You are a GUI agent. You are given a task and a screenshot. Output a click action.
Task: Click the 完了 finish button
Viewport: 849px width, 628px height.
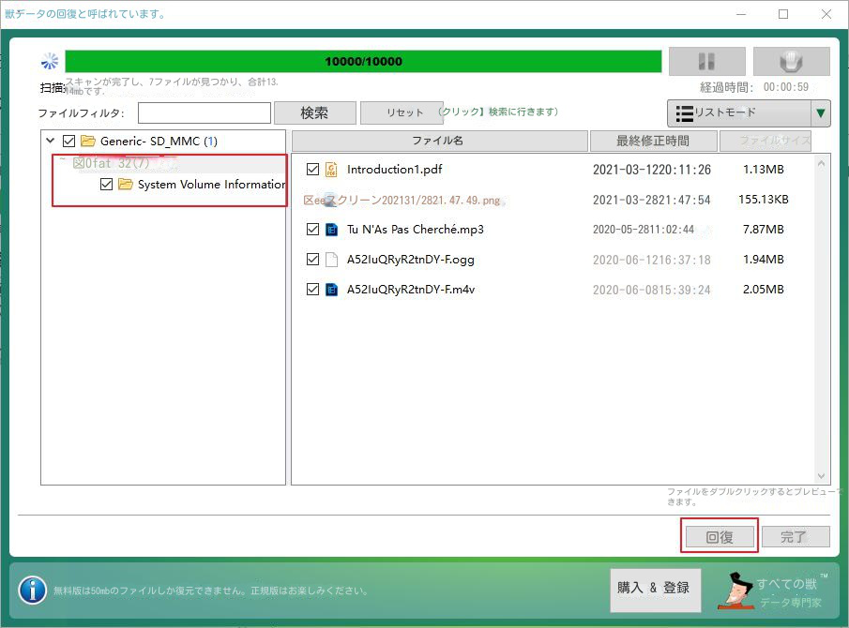point(796,537)
